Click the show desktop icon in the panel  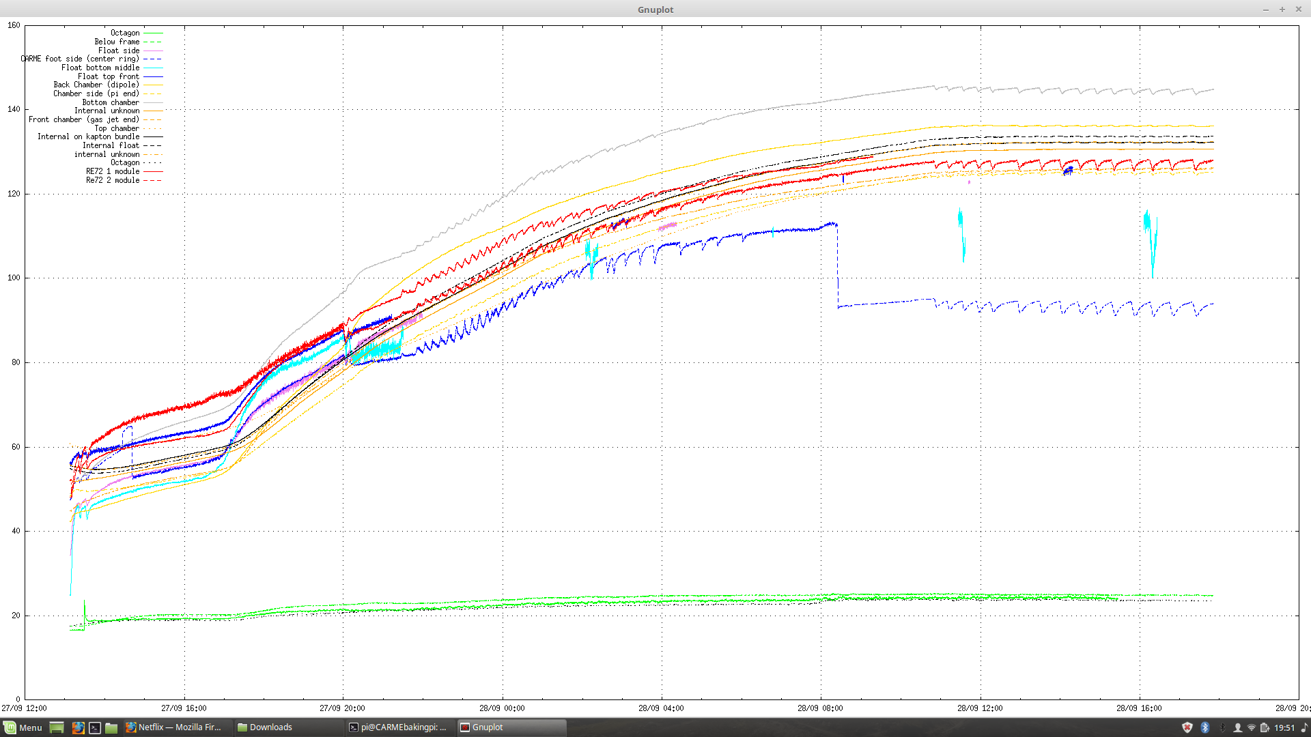tap(57, 727)
